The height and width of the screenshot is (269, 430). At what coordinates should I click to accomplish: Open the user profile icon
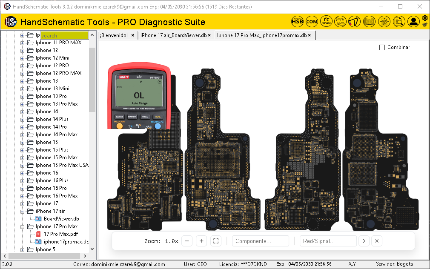(x=413, y=21)
